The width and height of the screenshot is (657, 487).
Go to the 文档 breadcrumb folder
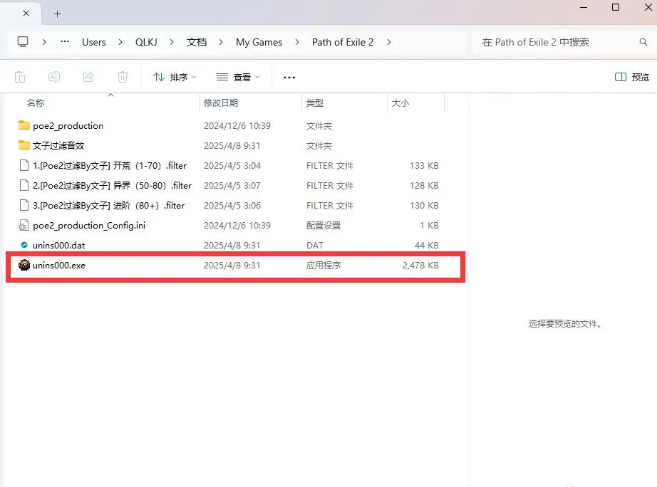pyautogui.click(x=197, y=42)
